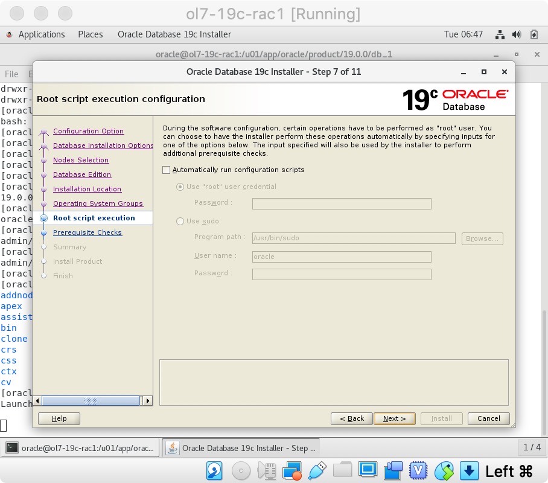Open the File menu in terminal window
Viewport: 548px width, 483px height.
coord(11,74)
